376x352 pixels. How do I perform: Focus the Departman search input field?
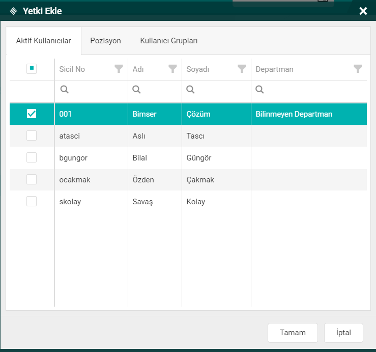click(x=313, y=90)
